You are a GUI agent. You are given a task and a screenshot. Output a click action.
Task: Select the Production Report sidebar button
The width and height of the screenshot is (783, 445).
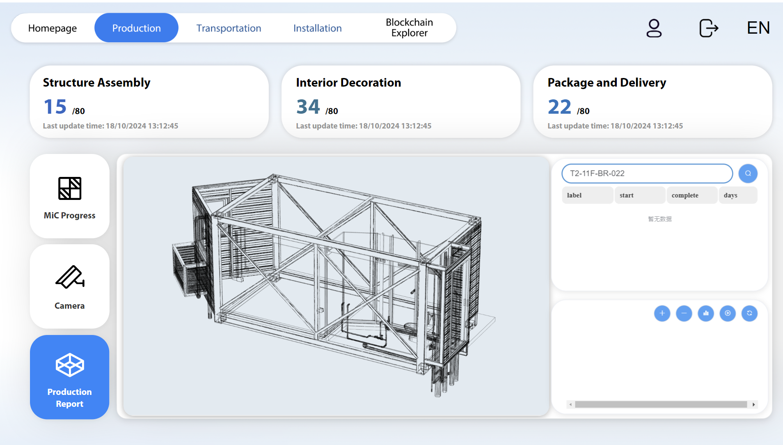coord(70,377)
